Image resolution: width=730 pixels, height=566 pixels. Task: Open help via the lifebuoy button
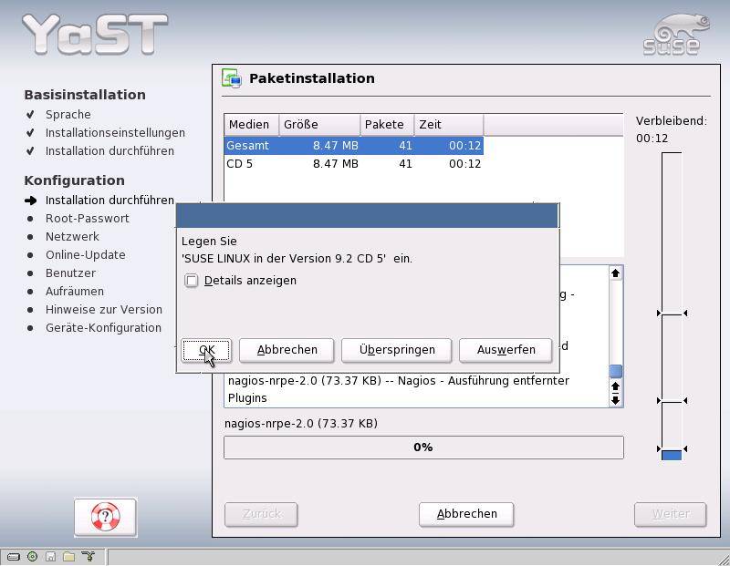(105, 517)
